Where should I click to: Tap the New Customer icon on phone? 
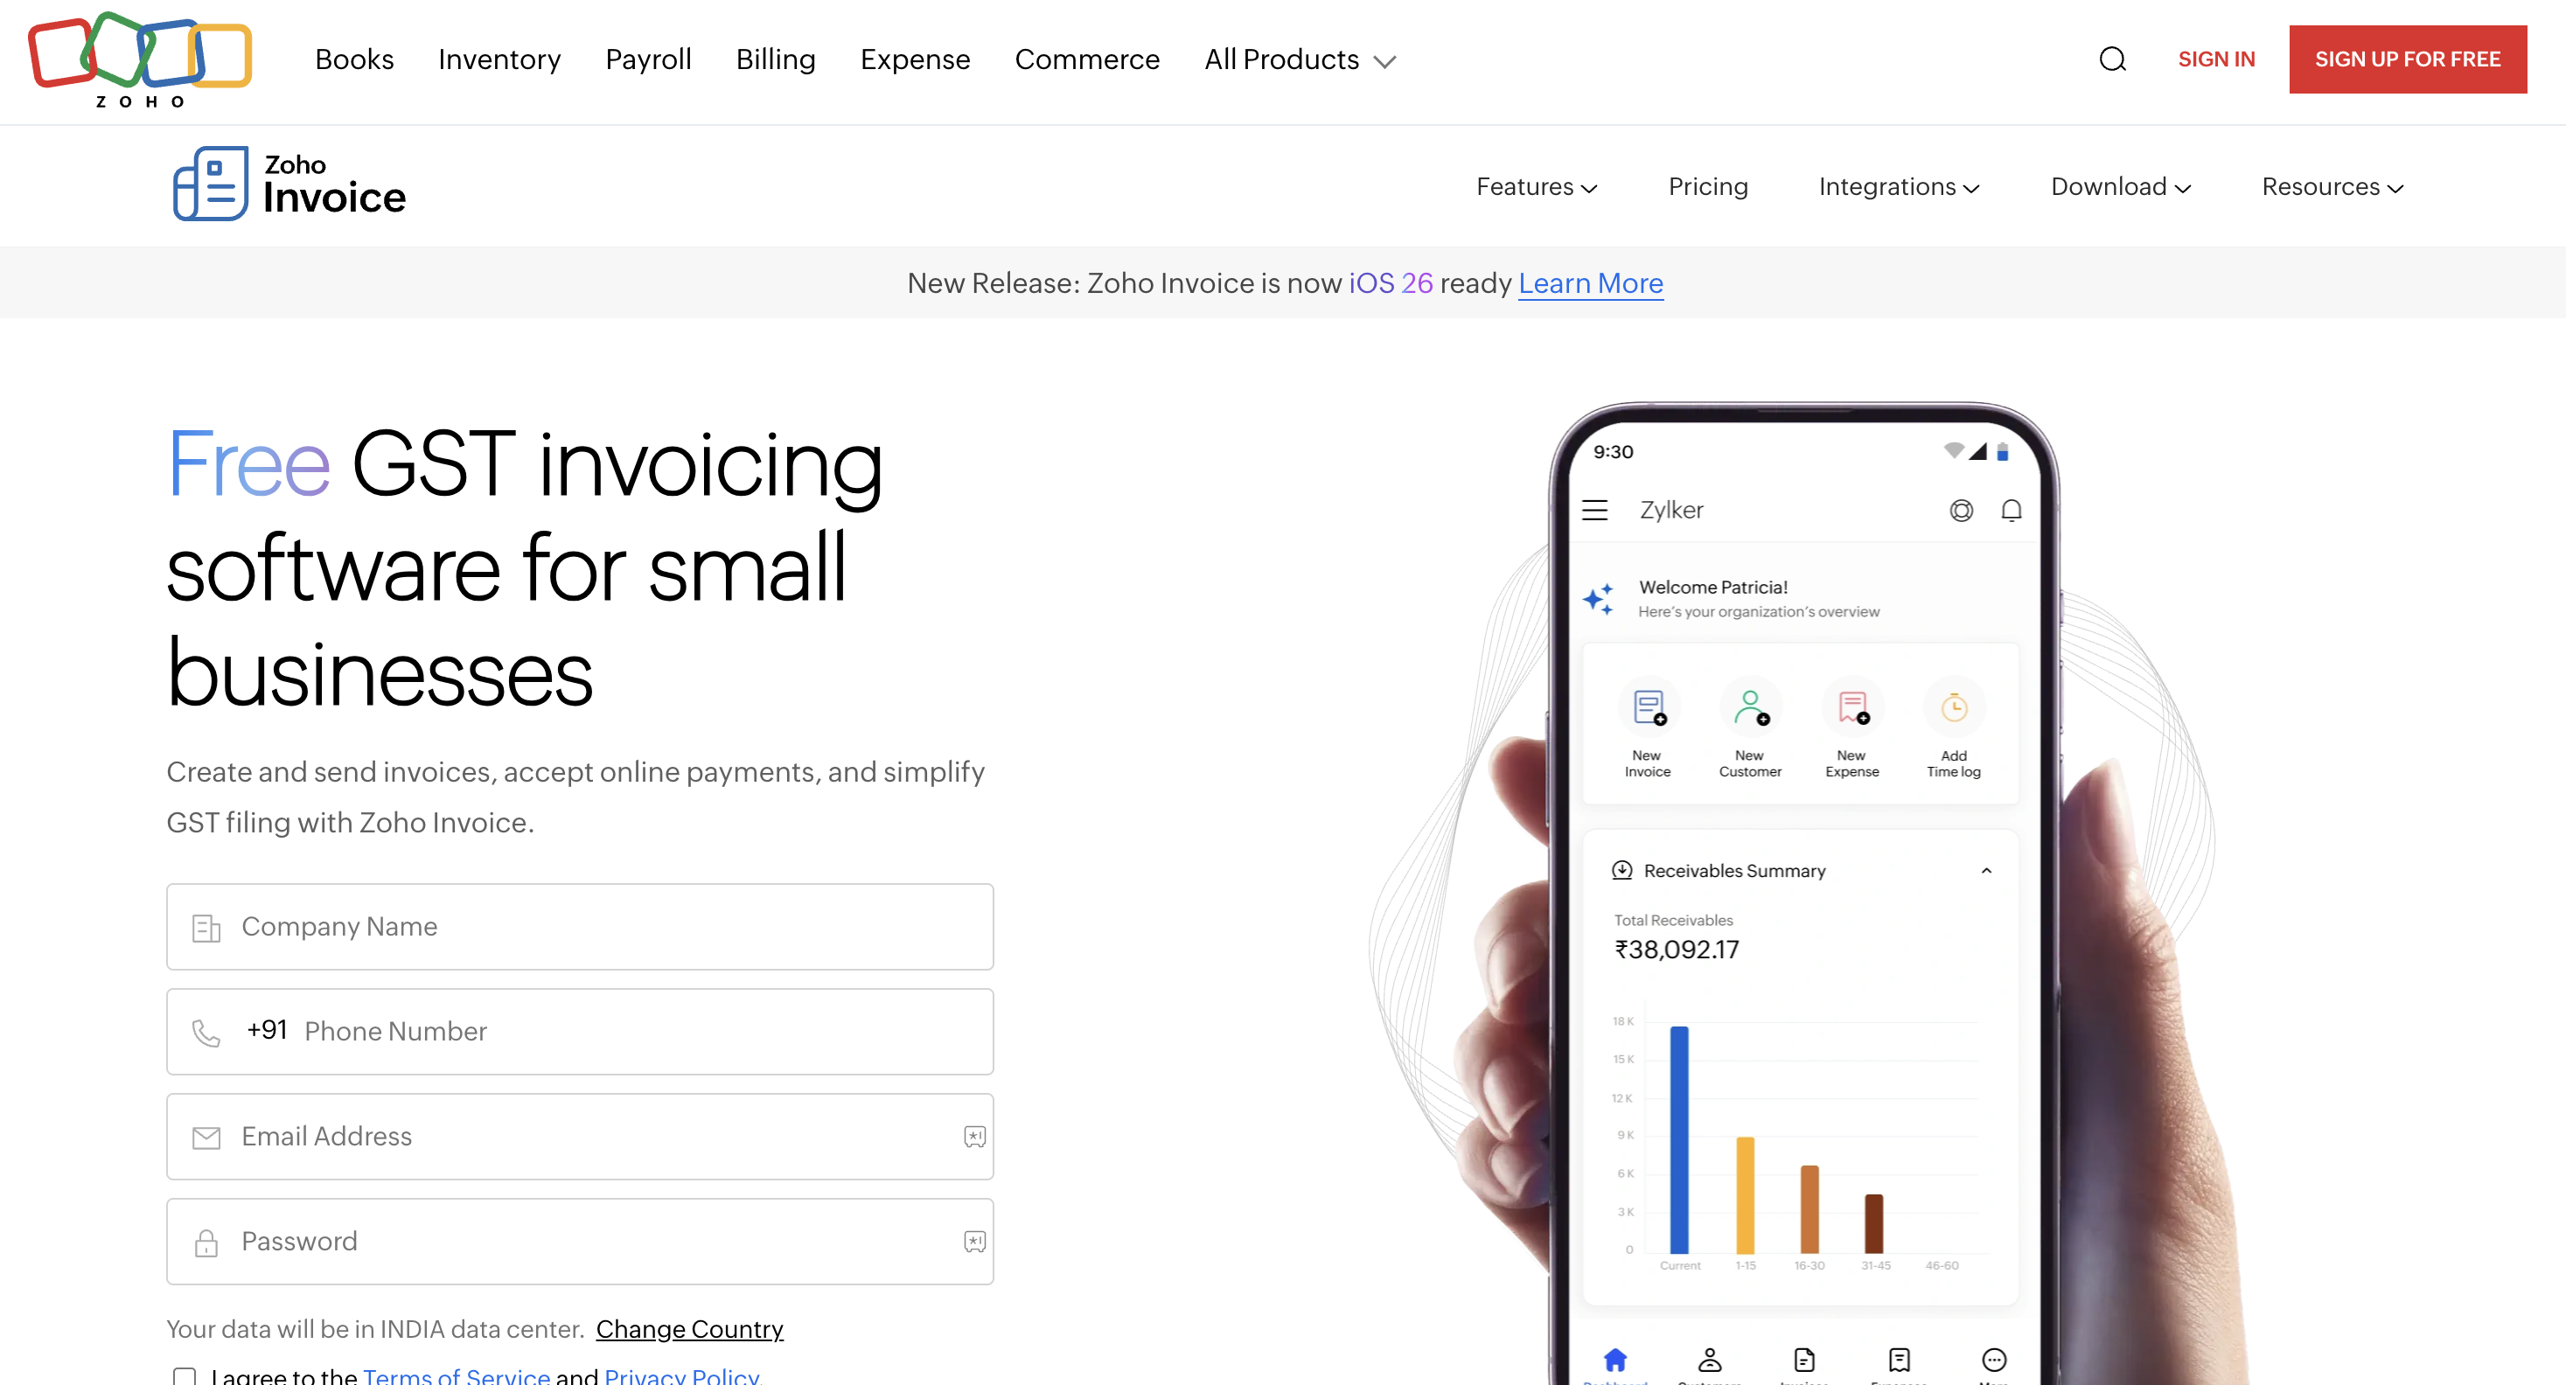click(1750, 708)
